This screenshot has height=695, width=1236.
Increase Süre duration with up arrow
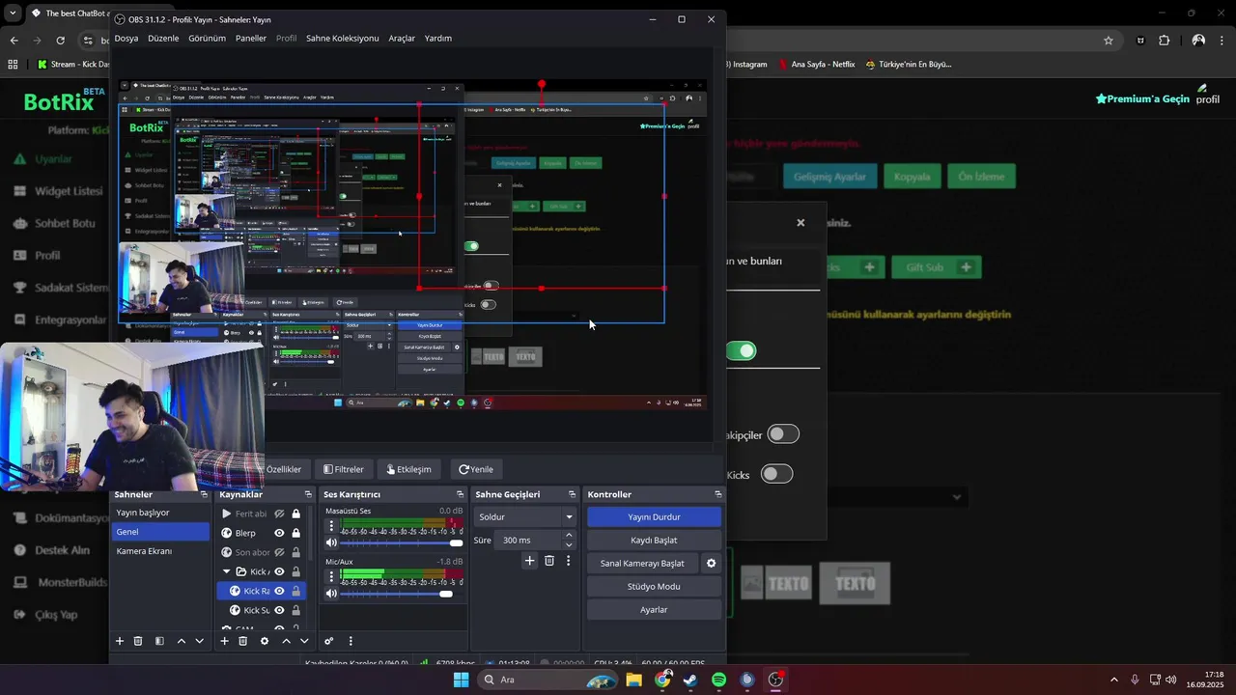(569, 536)
